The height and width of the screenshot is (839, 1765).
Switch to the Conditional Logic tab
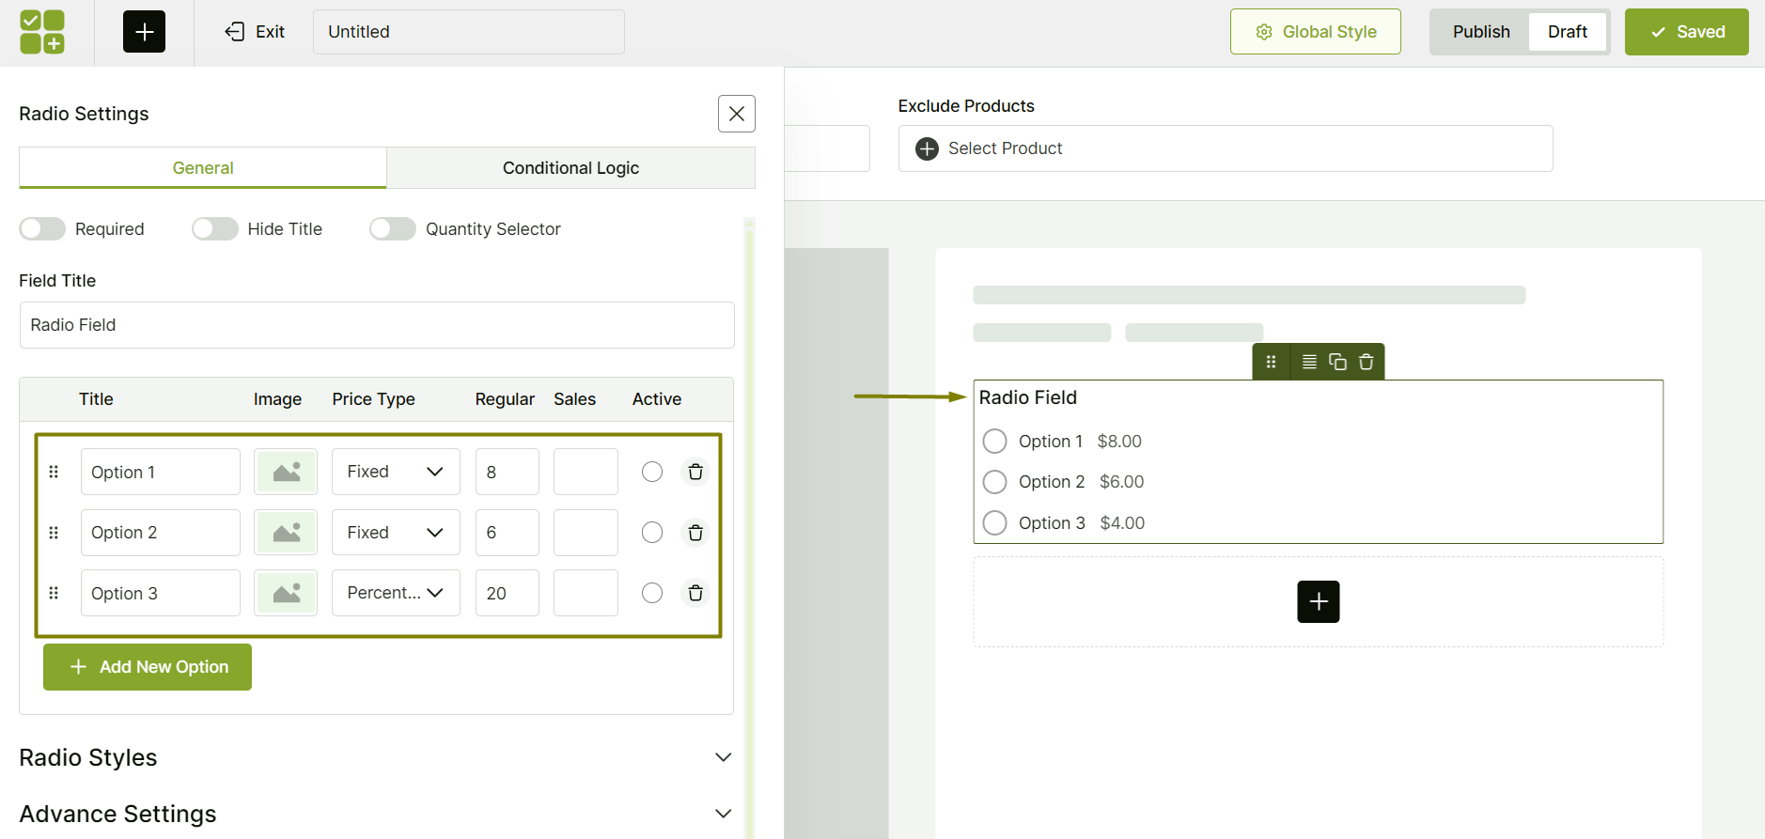pos(570,168)
